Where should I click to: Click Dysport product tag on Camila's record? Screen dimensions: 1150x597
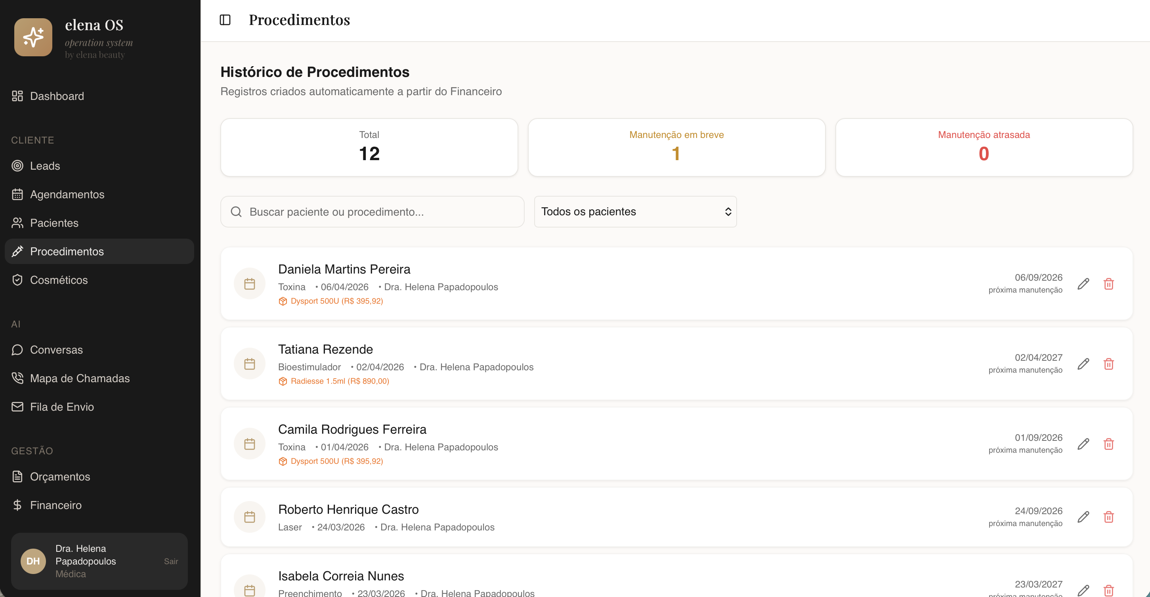pyautogui.click(x=331, y=461)
